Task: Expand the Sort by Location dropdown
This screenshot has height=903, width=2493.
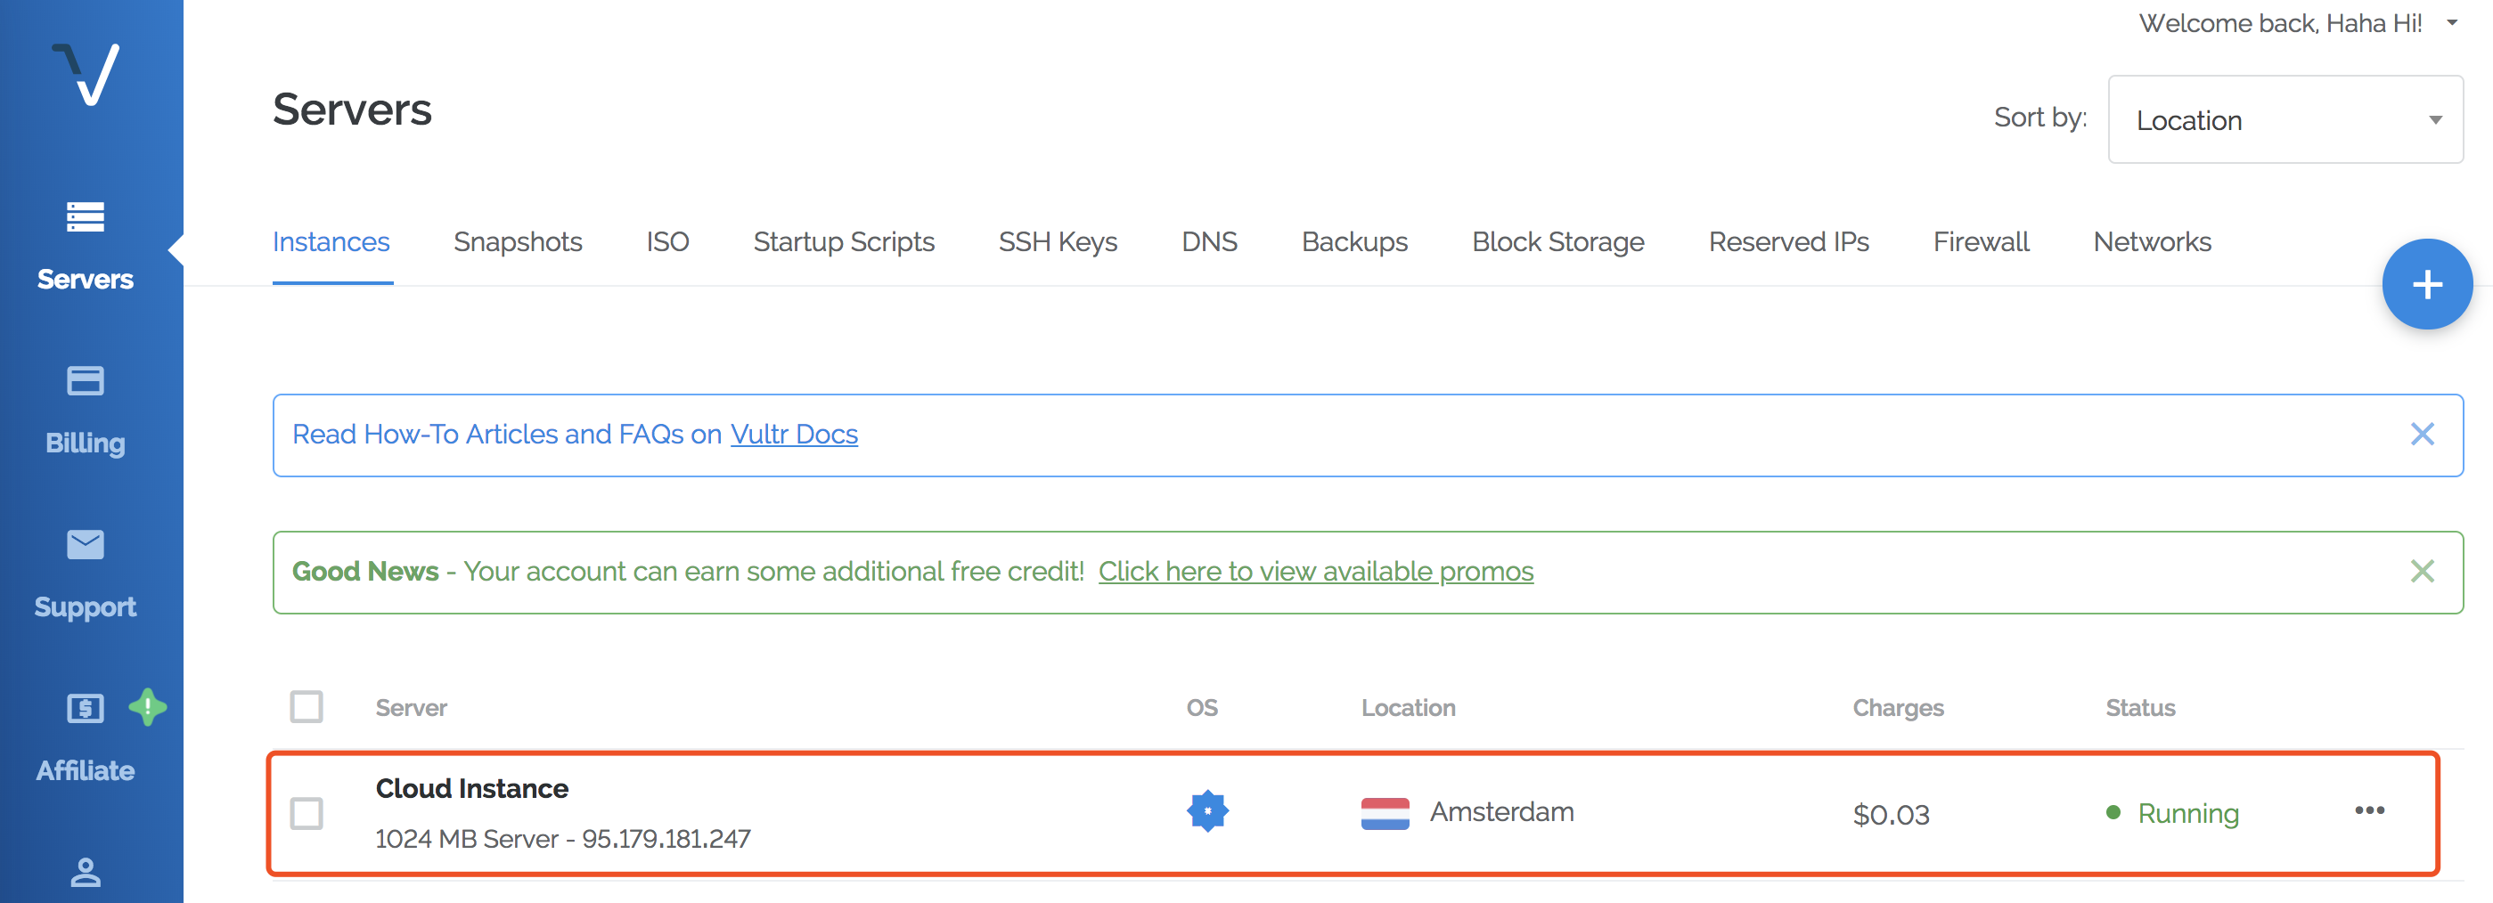Action: pos(2284,120)
